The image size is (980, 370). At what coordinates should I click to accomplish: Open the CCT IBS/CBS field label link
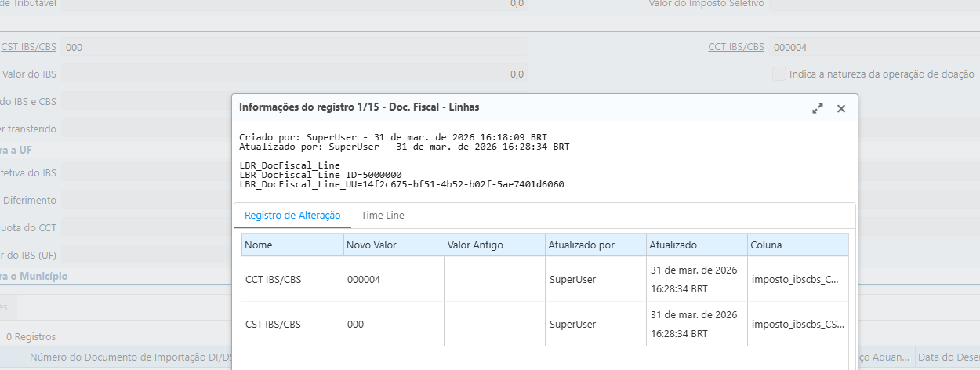(x=735, y=47)
